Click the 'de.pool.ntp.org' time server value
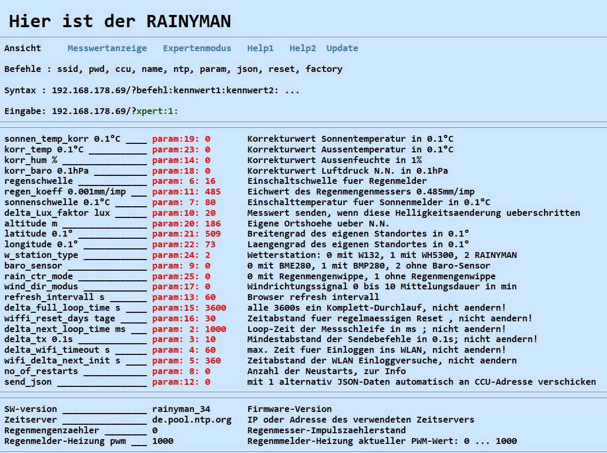Viewport: 607px width, 453px height. tap(192, 420)
